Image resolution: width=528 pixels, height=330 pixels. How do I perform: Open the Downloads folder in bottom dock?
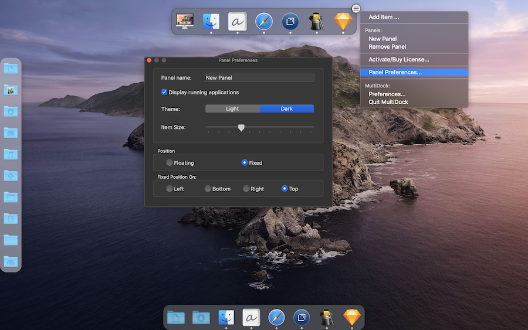(x=201, y=317)
